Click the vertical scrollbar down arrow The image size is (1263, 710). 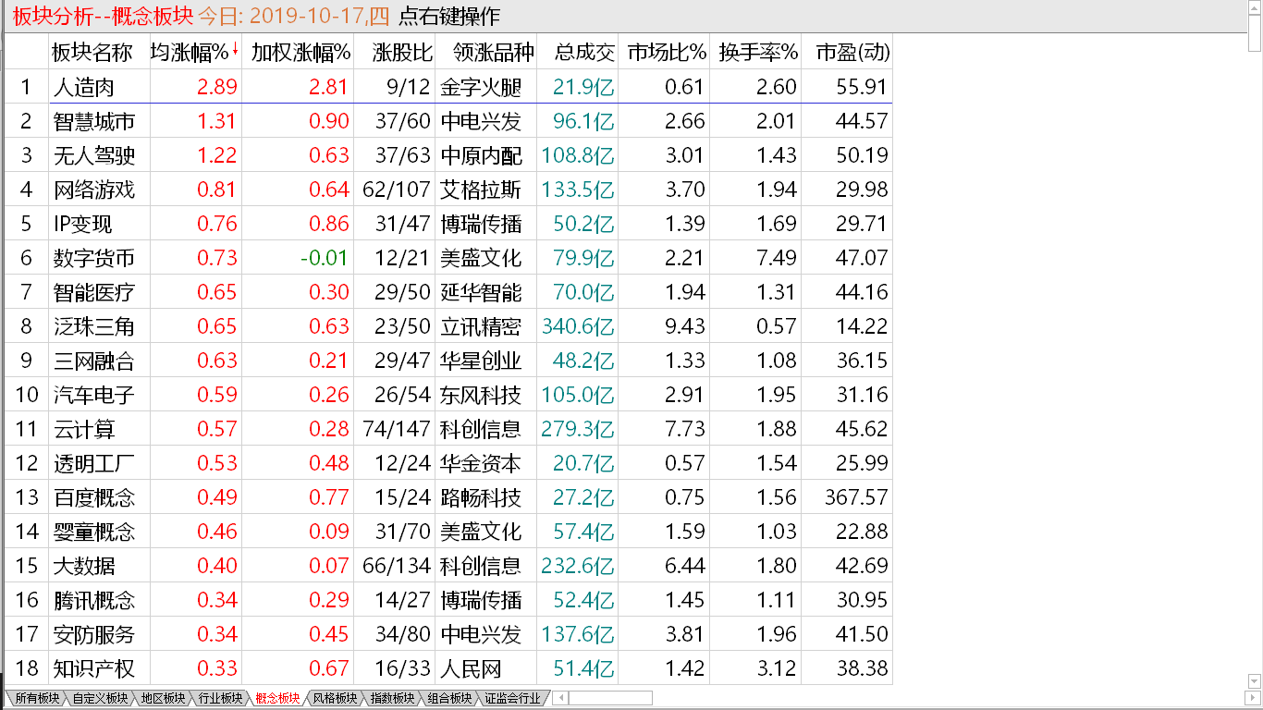click(x=1254, y=681)
